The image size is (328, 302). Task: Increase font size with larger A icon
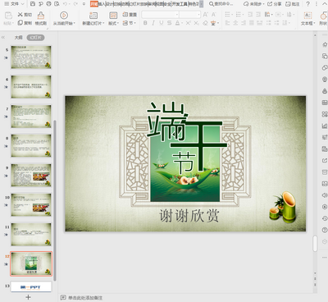pyautogui.click(x=206, y=14)
